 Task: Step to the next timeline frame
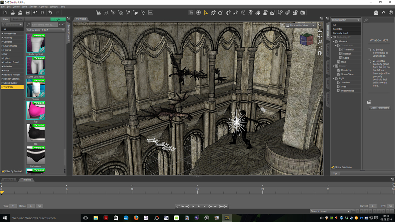pos(204,207)
